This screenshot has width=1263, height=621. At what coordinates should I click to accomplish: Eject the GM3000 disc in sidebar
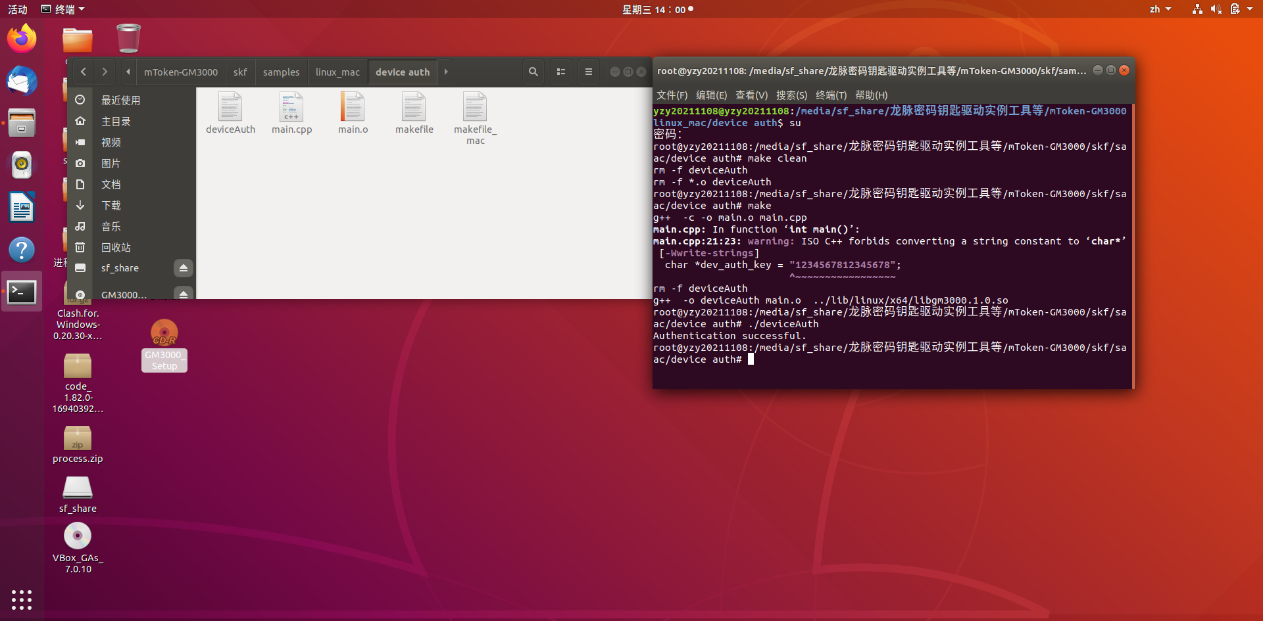click(x=184, y=293)
